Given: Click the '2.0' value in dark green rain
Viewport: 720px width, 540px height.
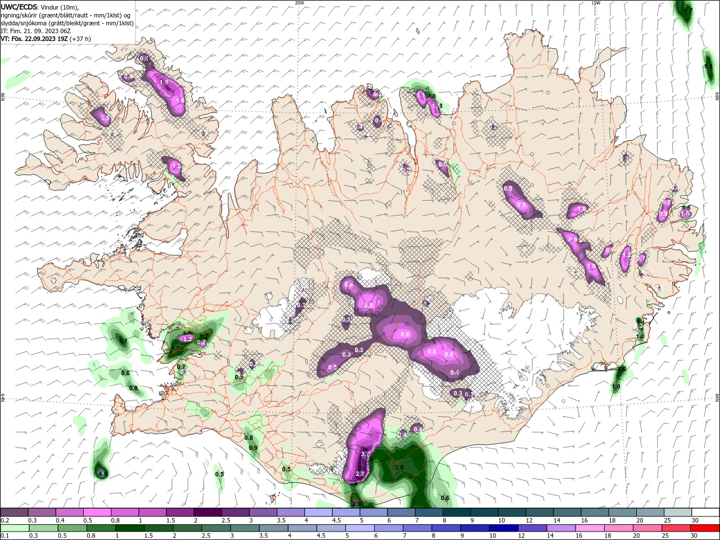Looking at the screenshot, I should pyautogui.click(x=399, y=467).
